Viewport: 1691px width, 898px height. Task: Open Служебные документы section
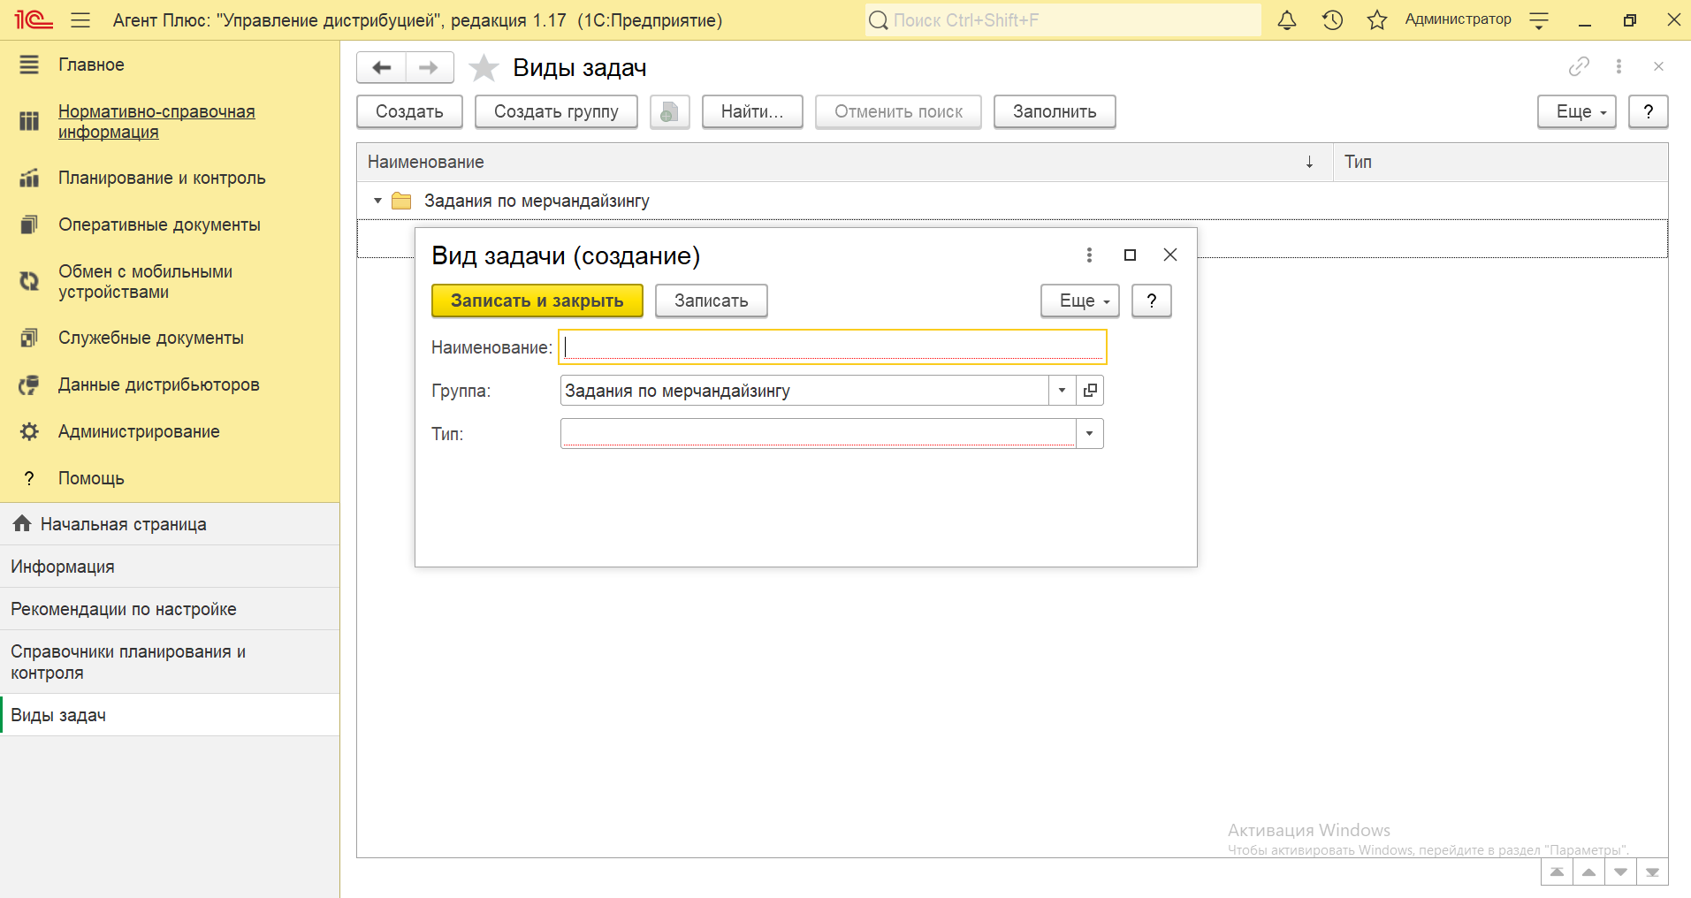[x=151, y=338]
